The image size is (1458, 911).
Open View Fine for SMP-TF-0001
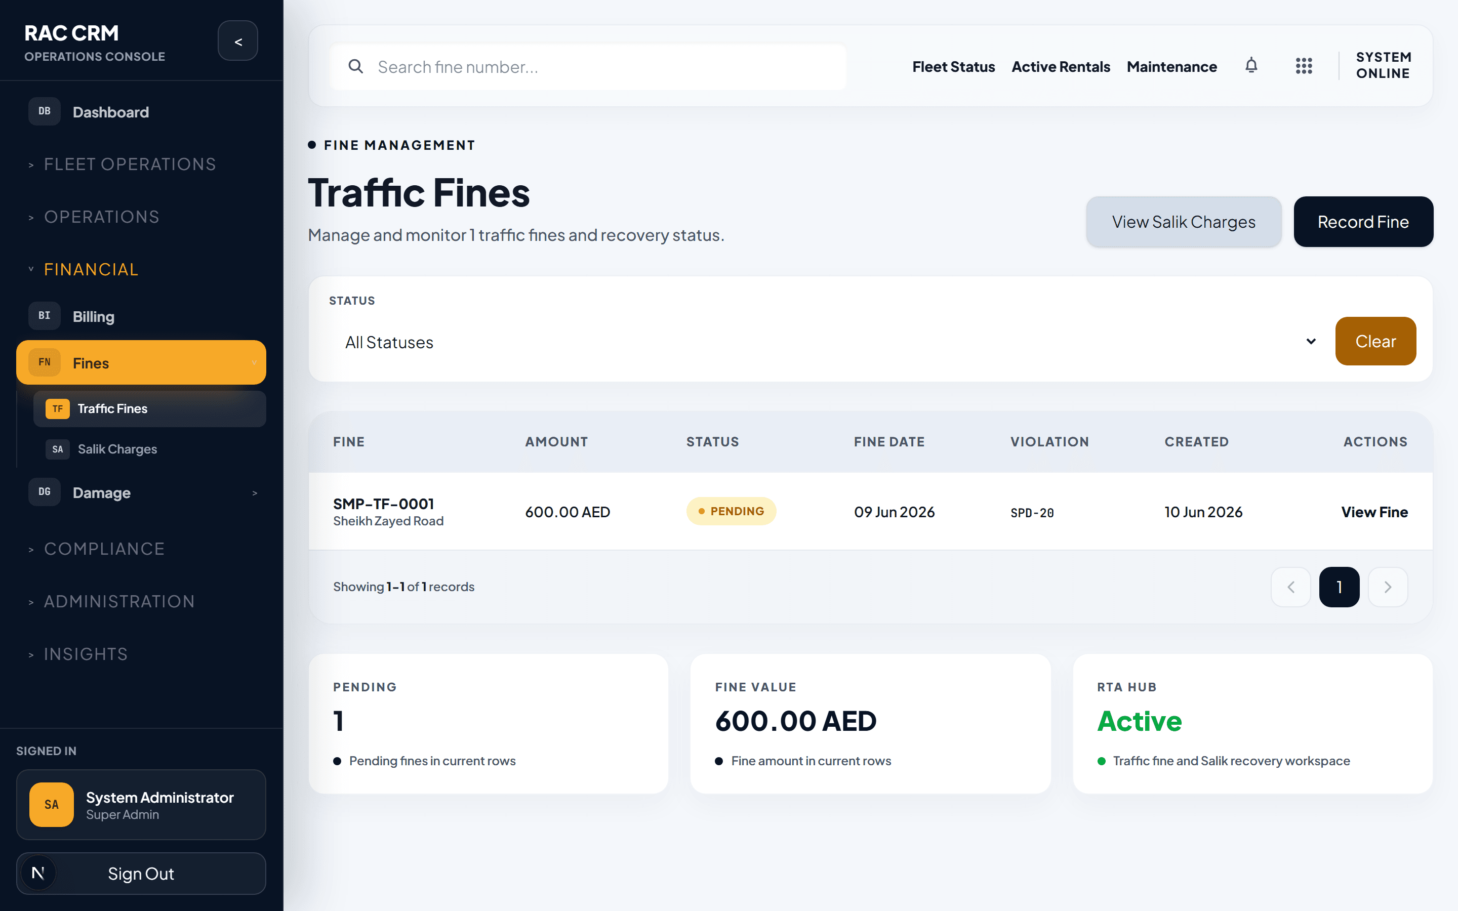tap(1374, 512)
